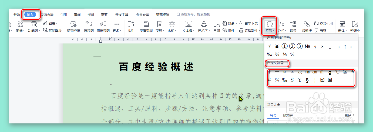
Task: Insert a 流程图 flowchart
Action: coord(89,27)
